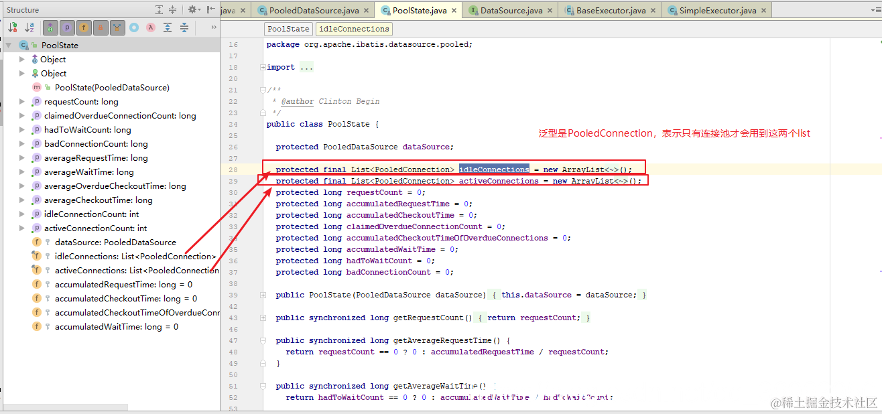Click field icon of accumulatedCheckoutTimeOfOverdueConnections
882x414 pixels.
pos(37,313)
